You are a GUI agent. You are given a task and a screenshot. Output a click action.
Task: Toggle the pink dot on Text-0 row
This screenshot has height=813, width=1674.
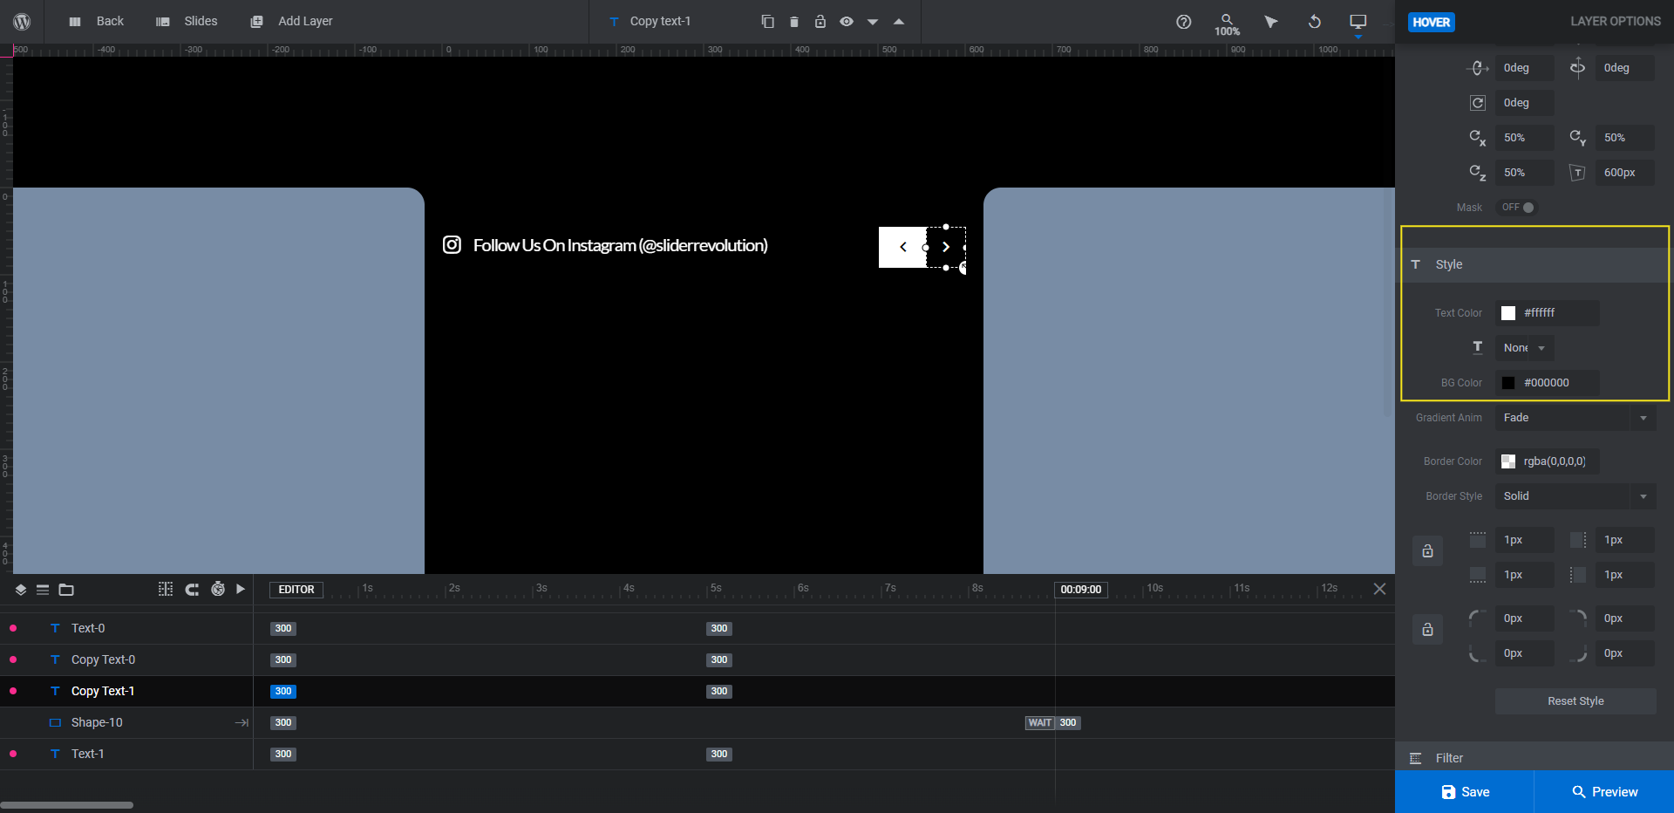pyautogui.click(x=13, y=628)
